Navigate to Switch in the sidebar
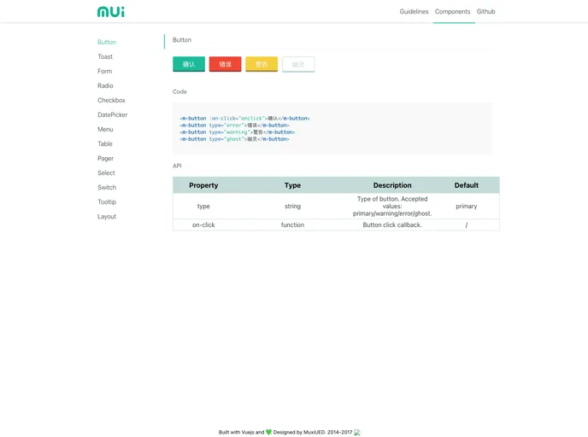The image size is (588, 437). click(107, 187)
